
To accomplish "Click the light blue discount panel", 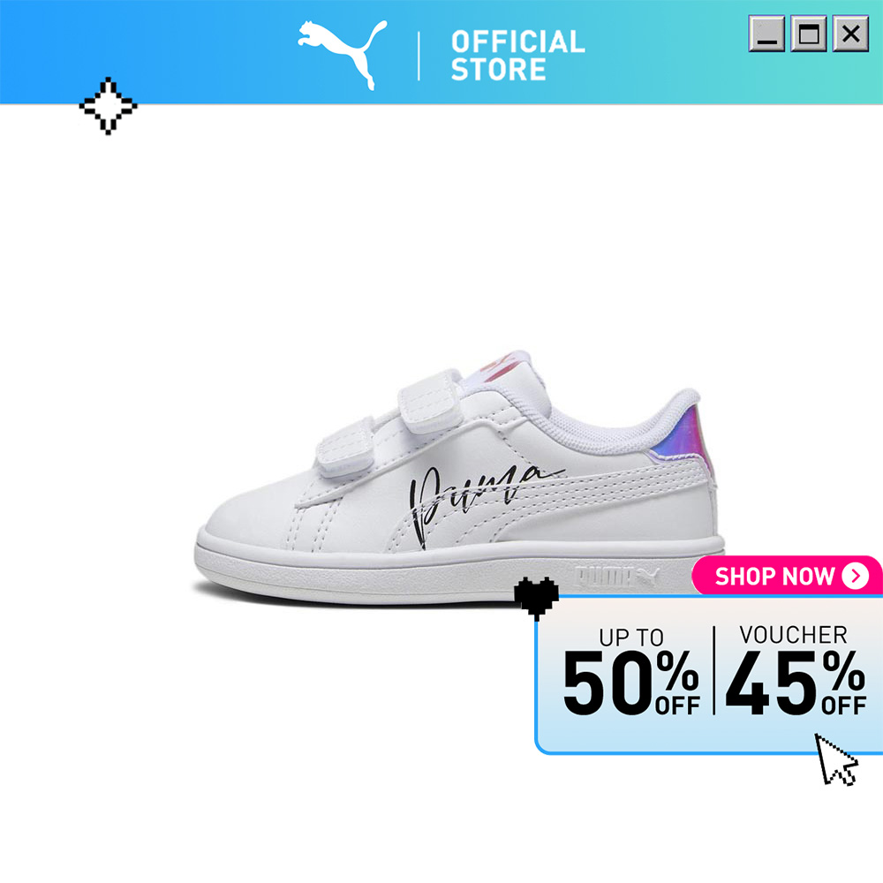I will [709, 674].
